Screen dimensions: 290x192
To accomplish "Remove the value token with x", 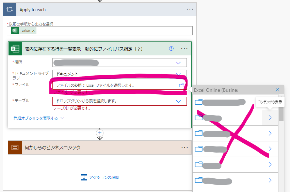I will coord(33,31).
